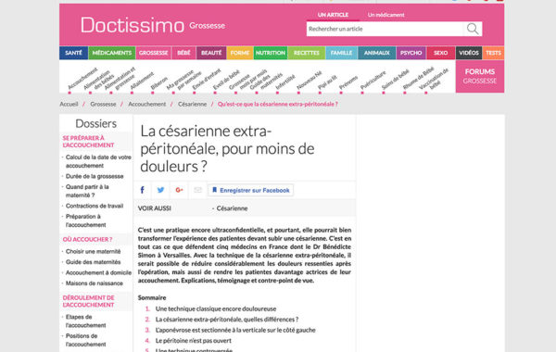The width and height of the screenshot is (556, 352).
Task: Open the Forums Grossesse button
Action: (x=480, y=76)
